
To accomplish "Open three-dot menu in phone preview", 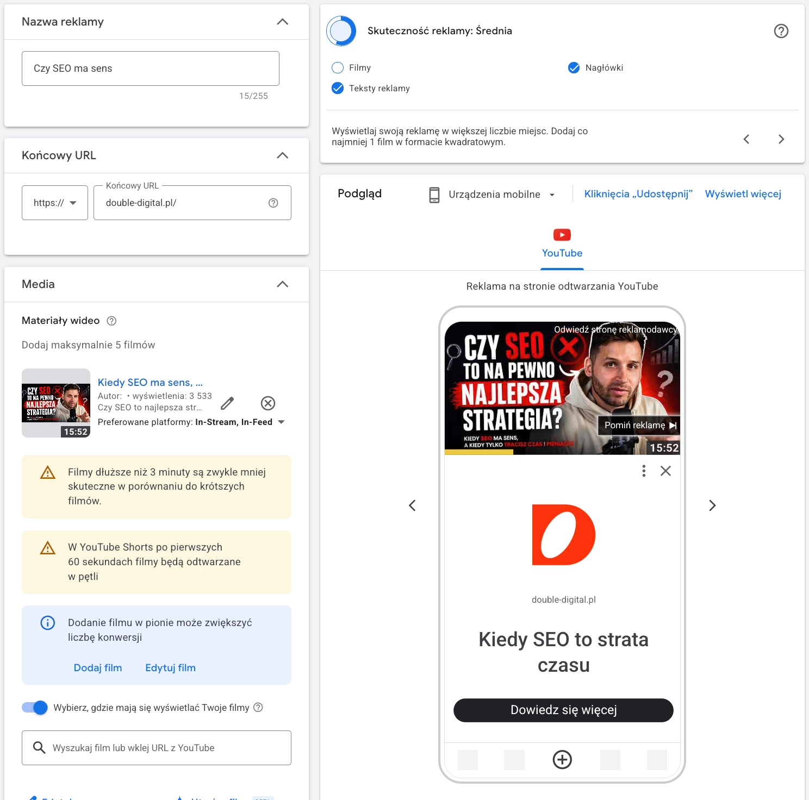I will (x=644, y=471).
